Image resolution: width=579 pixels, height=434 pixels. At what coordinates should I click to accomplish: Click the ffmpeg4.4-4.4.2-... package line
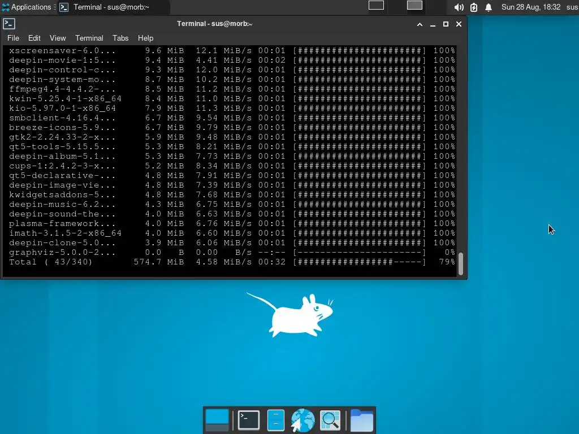pyautogui.click(x=232, y=89)
